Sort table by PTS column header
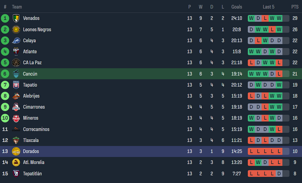Screen dimensions: 302x183 [x=295, y=7]
